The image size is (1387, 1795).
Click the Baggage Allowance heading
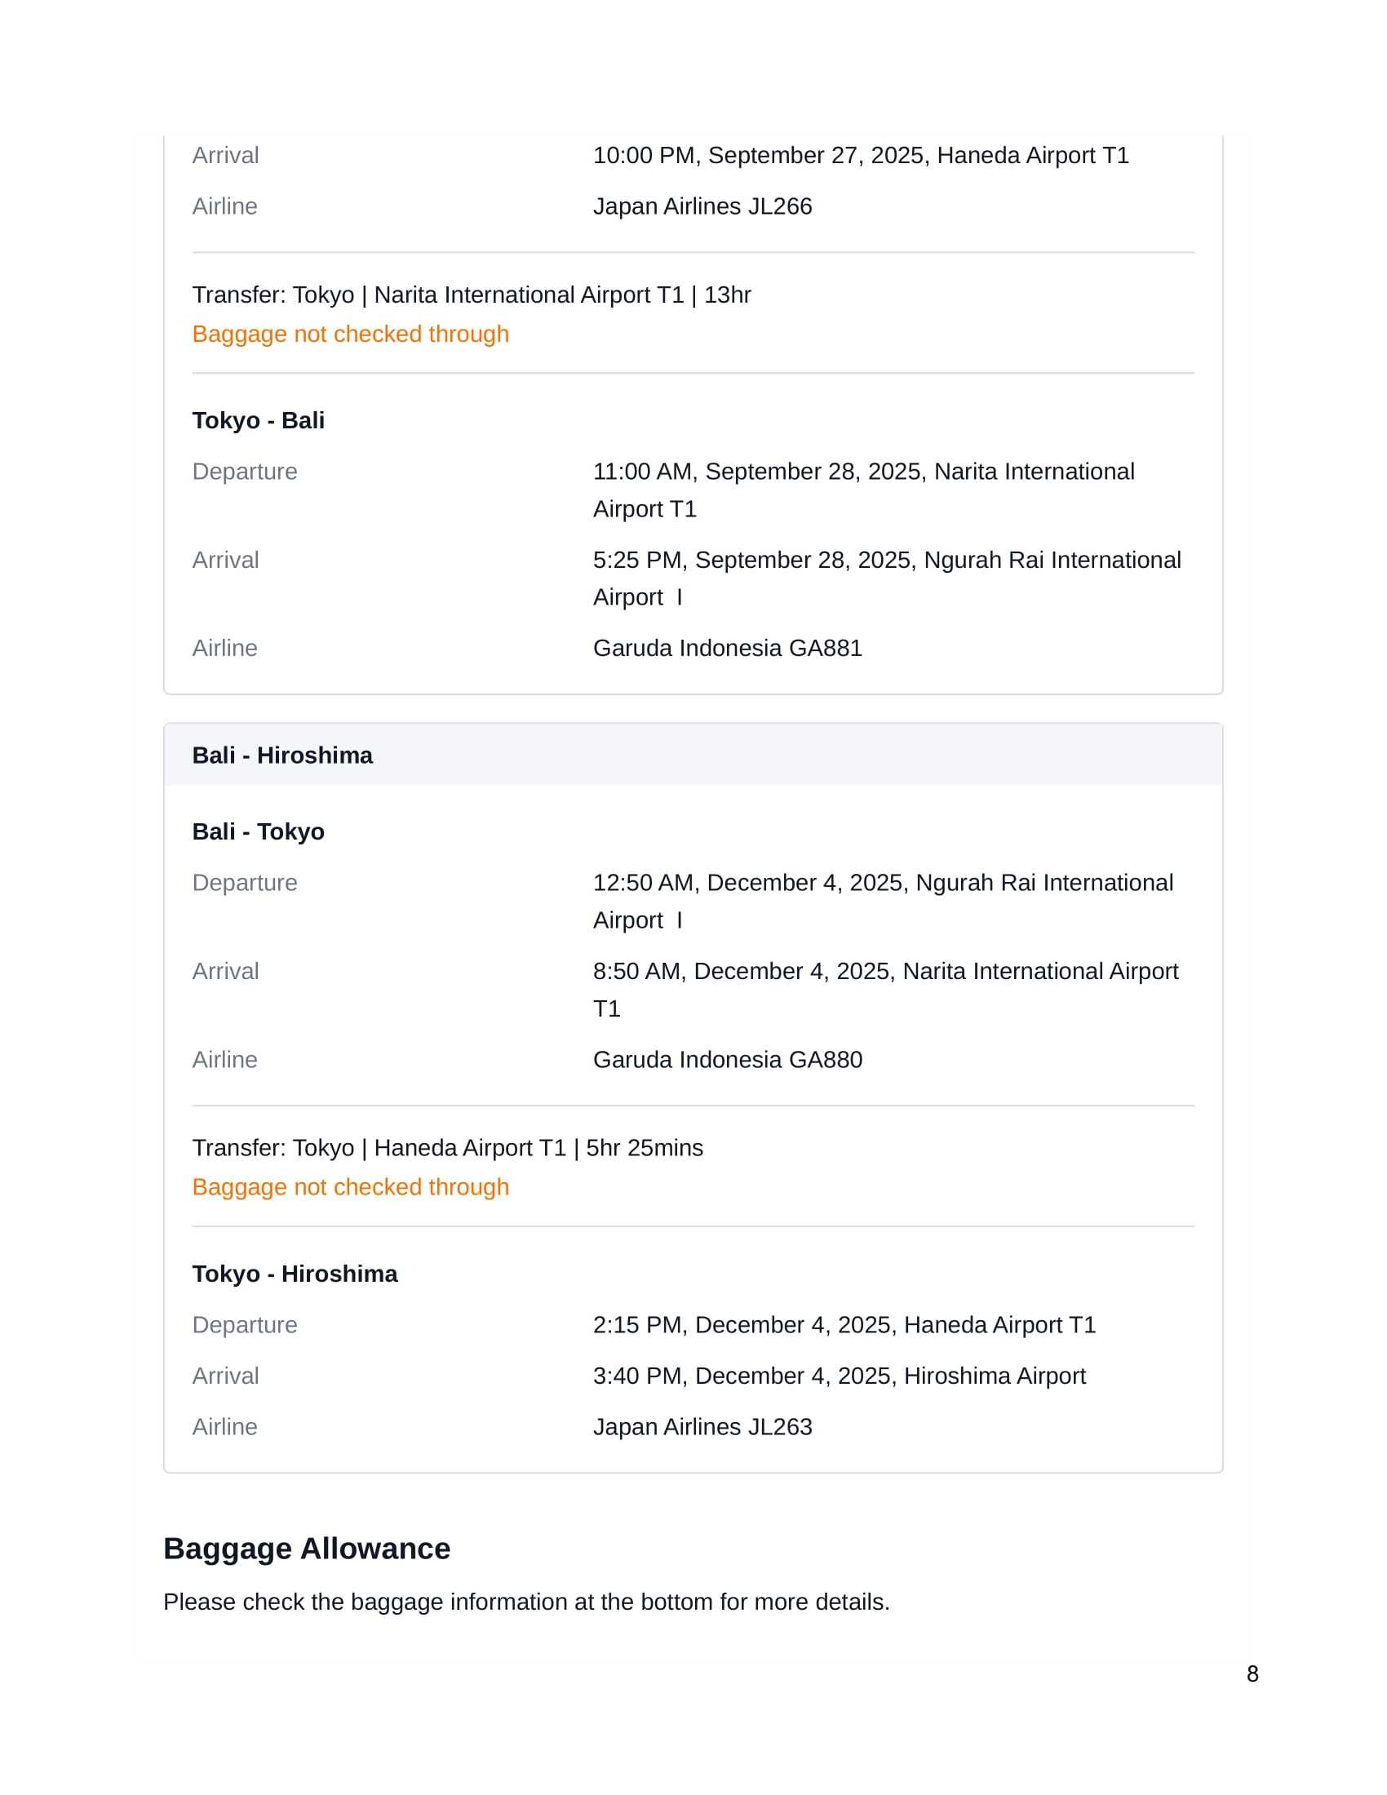pos(307,1549)
